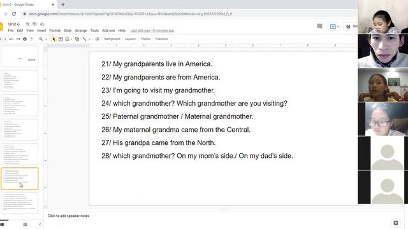The image size is (408, 229).
Task: Click line 28 about mom's side
Action: (x=197, y=156)
